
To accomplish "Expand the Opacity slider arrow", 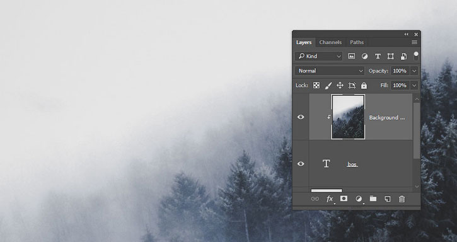I will click(x=414, y=71).
